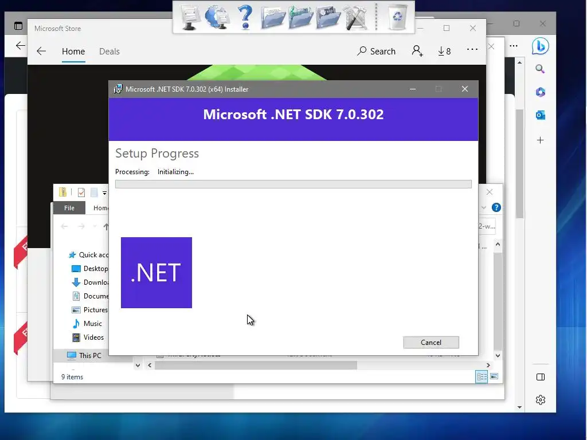This screenshot has height=440, width=587.
Task: Cancel the .NET SDK installation
Action: click(431, 343)
